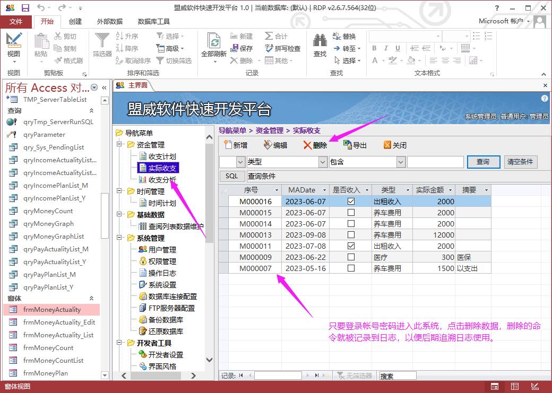This screenshot has width=552, height=393.
Task: Open 收支分析 chart item in tree
Action: 157,180
